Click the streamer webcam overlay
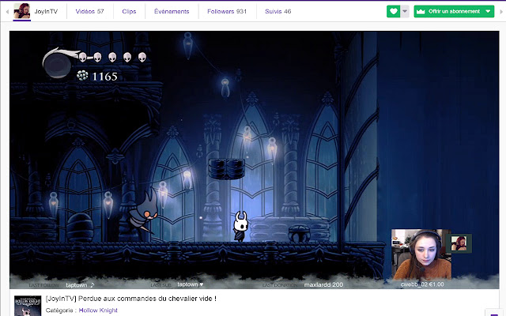This screenshot has height=316, width=506. [421, 254]
